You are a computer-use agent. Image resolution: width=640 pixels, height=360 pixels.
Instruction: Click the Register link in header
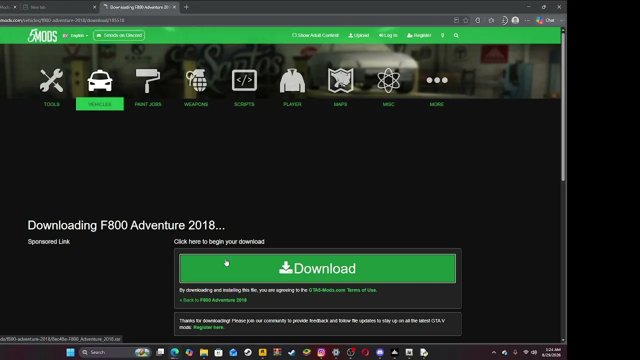tap(419, 35)
